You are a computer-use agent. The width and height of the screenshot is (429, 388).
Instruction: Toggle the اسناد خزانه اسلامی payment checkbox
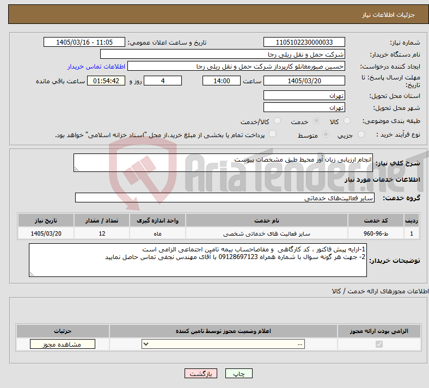(x=273, y=134)
